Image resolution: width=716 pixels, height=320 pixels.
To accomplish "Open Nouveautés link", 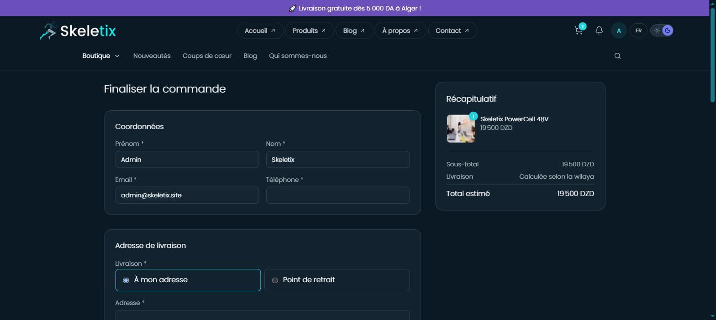I will 152,56.
